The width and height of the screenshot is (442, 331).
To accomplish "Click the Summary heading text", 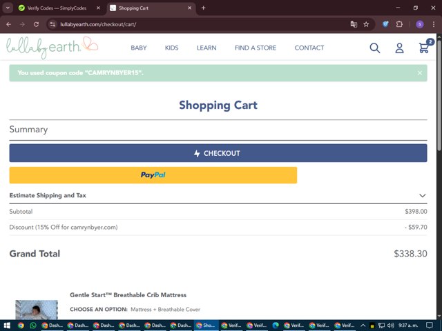I will 28,130.
